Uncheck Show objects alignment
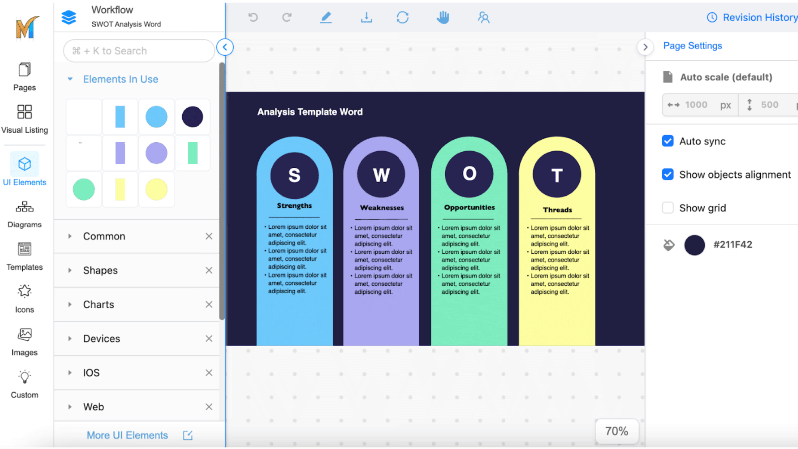The height and width of the screenshot is (449, 798). [668, 174]
